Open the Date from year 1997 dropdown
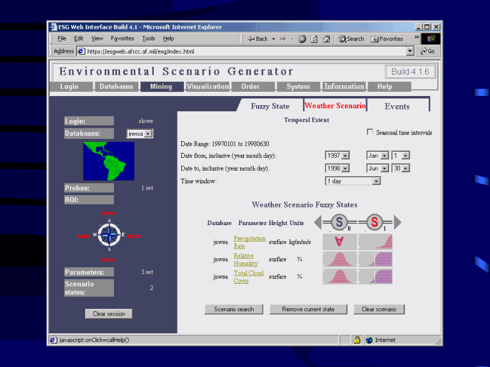Image resolution: width=490 pixels, height=367 pixels. point(337,155)
